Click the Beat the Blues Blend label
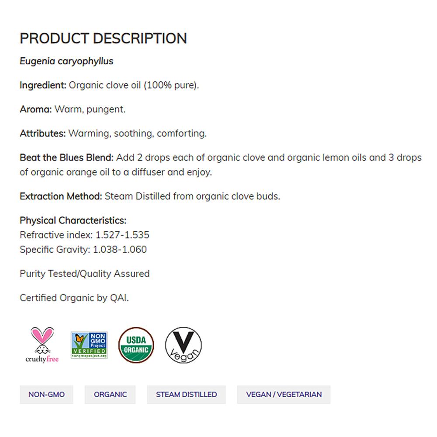Screen dimensions: 437x437 click(x=66, y=157)
